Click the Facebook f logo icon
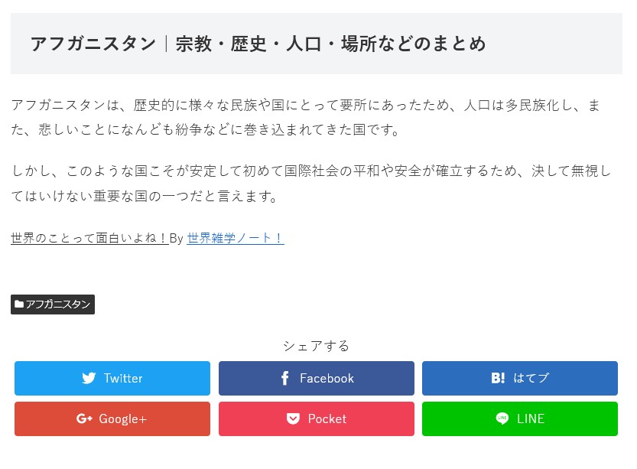637x469 pixels. 284,378
